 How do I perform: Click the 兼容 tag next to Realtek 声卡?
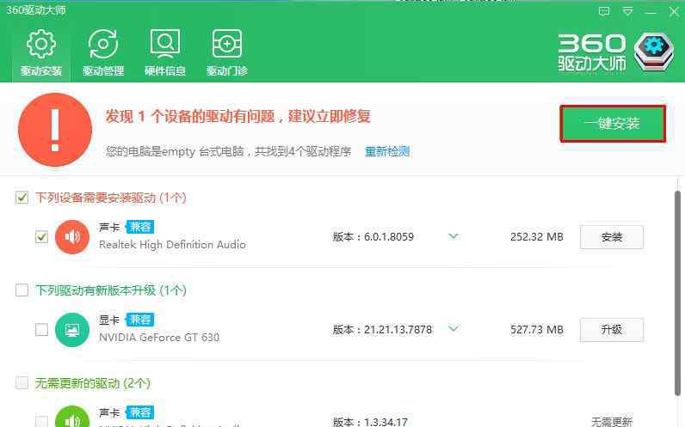(139, 227)
